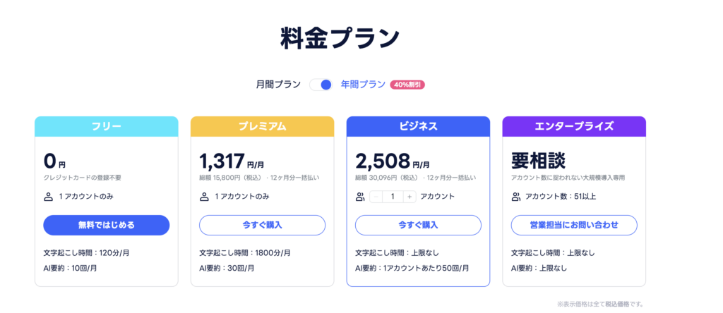This screenshot has width=723, height=313.
Task: Click the 40%割引 discount badge
Action: click(x=407, y=85)
